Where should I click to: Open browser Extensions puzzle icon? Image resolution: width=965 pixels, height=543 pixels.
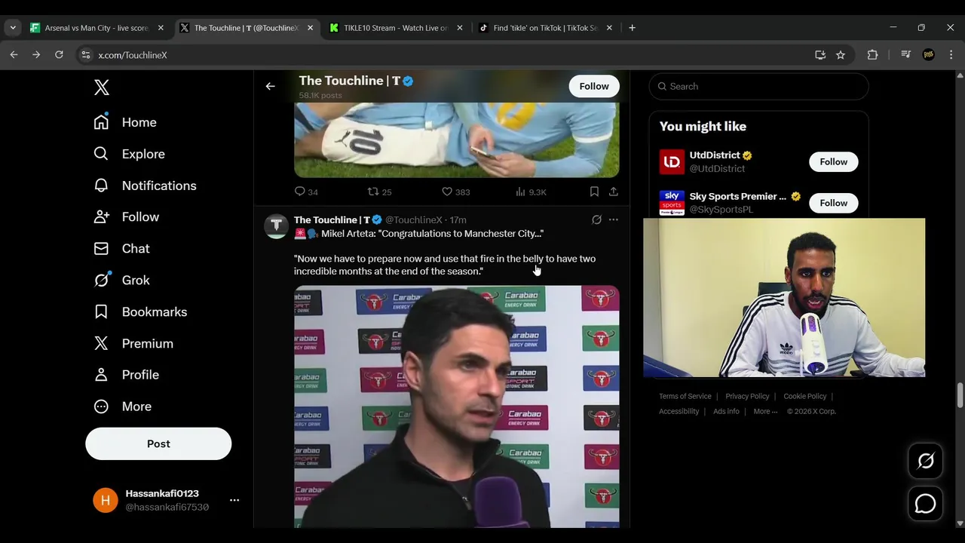[872, 55]
